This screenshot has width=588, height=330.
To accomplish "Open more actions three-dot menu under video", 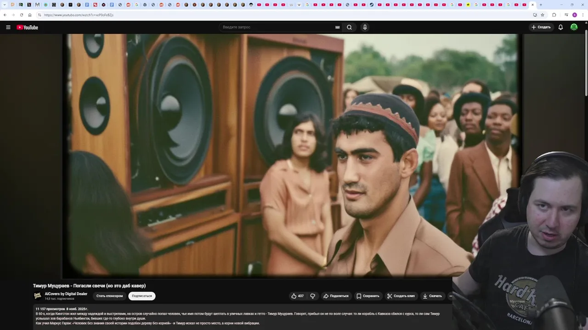I will tap(451, 296).
